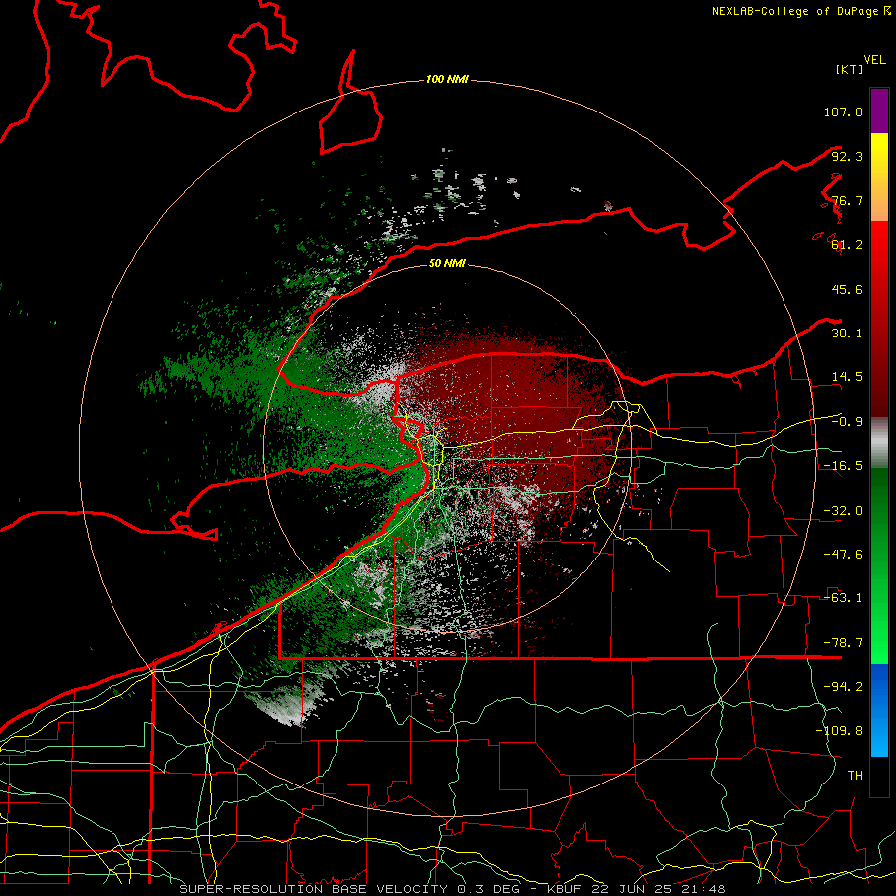The height and width of the screenshot is (896, 896).
Task: Click the 92.3 legend value
Action: pyautogui.click(x=847, y=156)
